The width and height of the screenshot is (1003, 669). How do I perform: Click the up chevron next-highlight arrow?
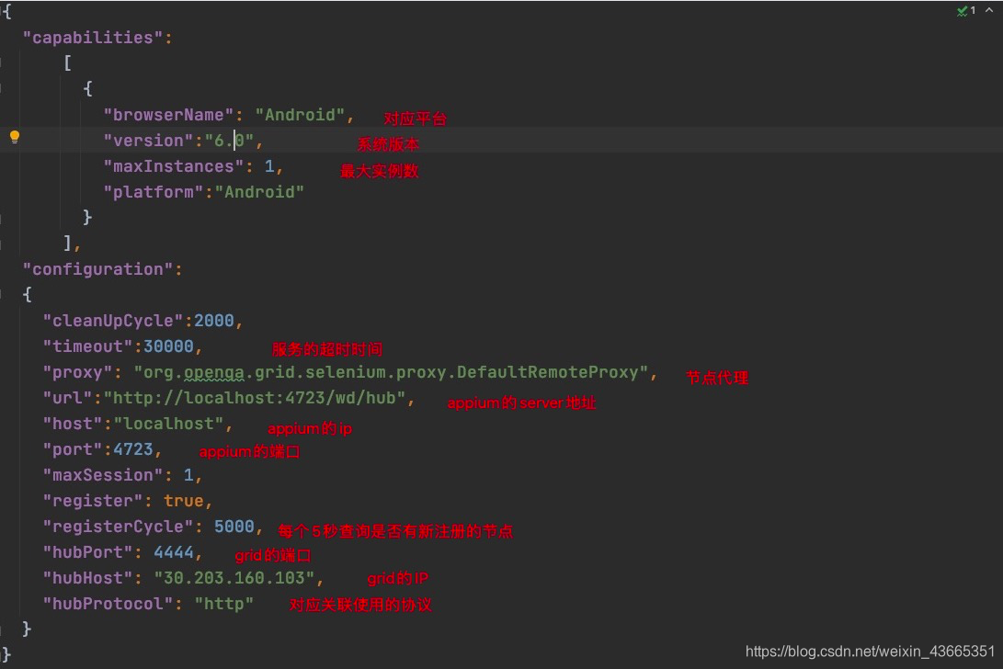coord(989,10)
